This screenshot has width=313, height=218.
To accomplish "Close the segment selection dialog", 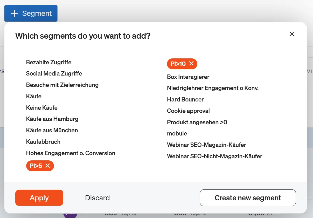I will point(292,34).
